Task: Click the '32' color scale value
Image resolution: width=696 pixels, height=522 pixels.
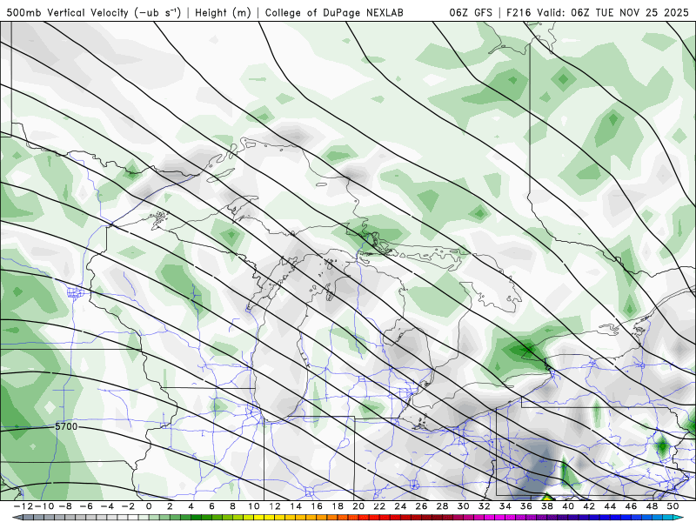Action: tap(485, 506)
